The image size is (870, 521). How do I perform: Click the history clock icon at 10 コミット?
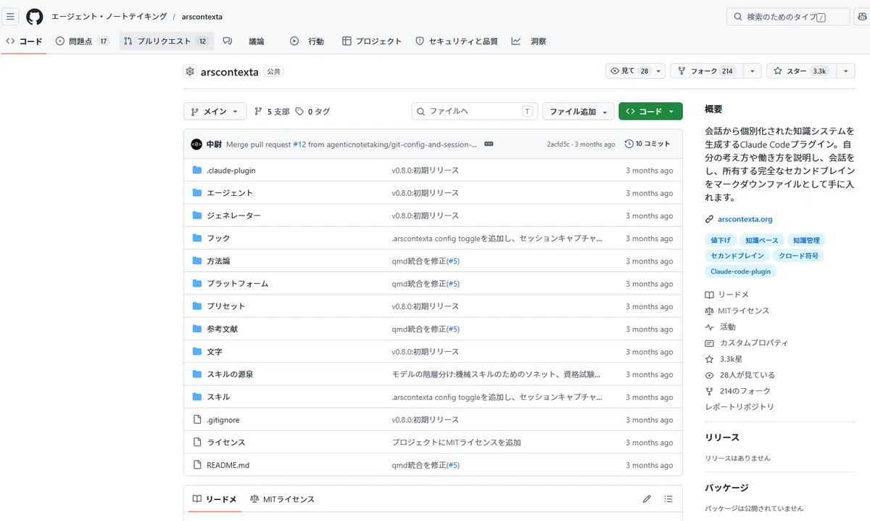click(629, 144)
